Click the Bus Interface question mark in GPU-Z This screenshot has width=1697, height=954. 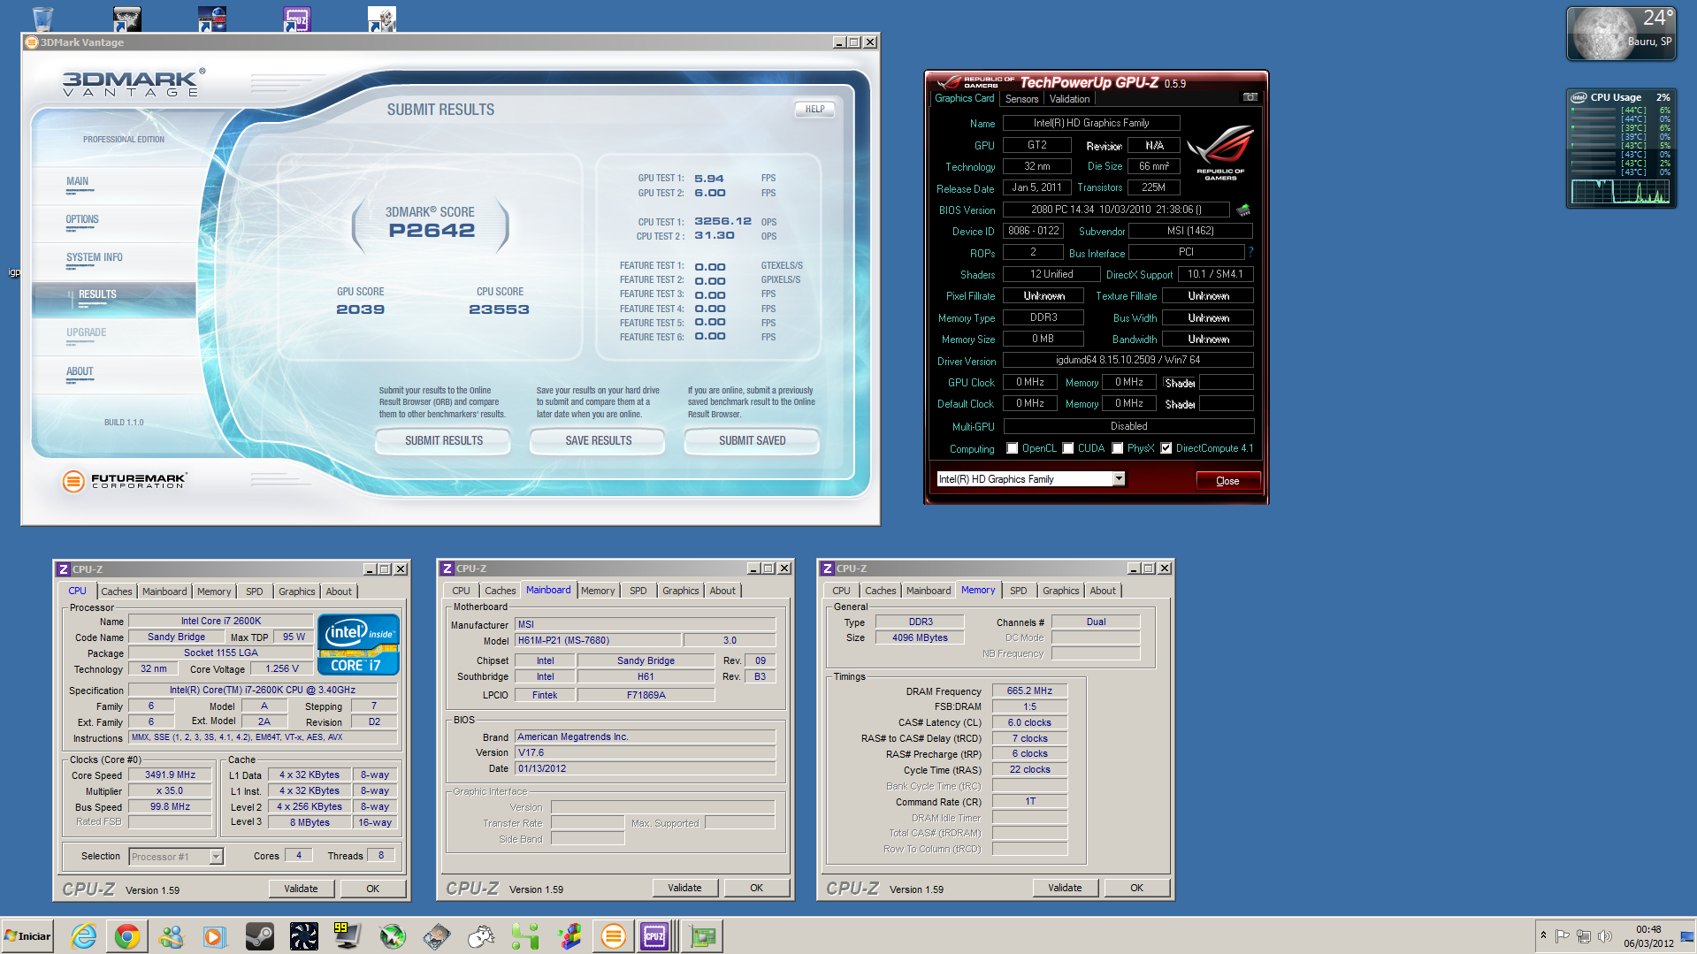(1250, 252)
